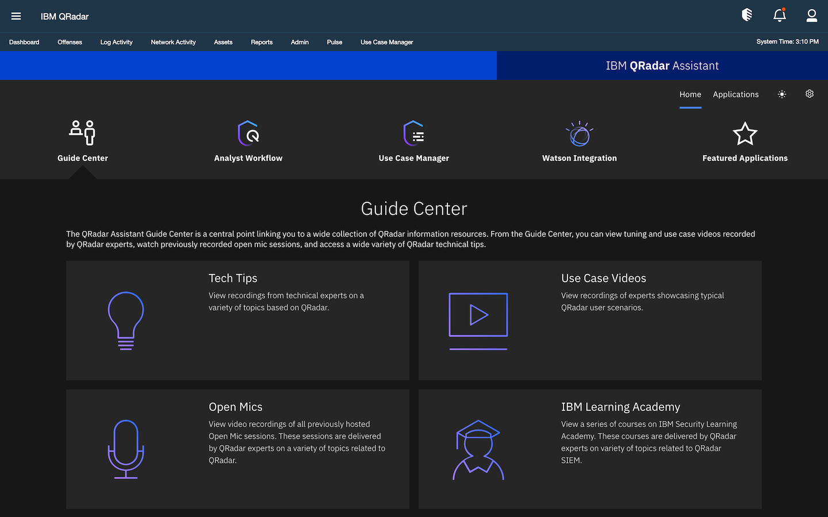The width and height of the screenshot is (828, 517).
Task: Click the IBM Learning Academy graduation icon
Action: (478, 449)
